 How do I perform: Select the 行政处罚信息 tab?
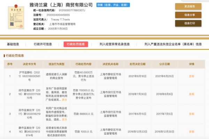coord(76,44)
